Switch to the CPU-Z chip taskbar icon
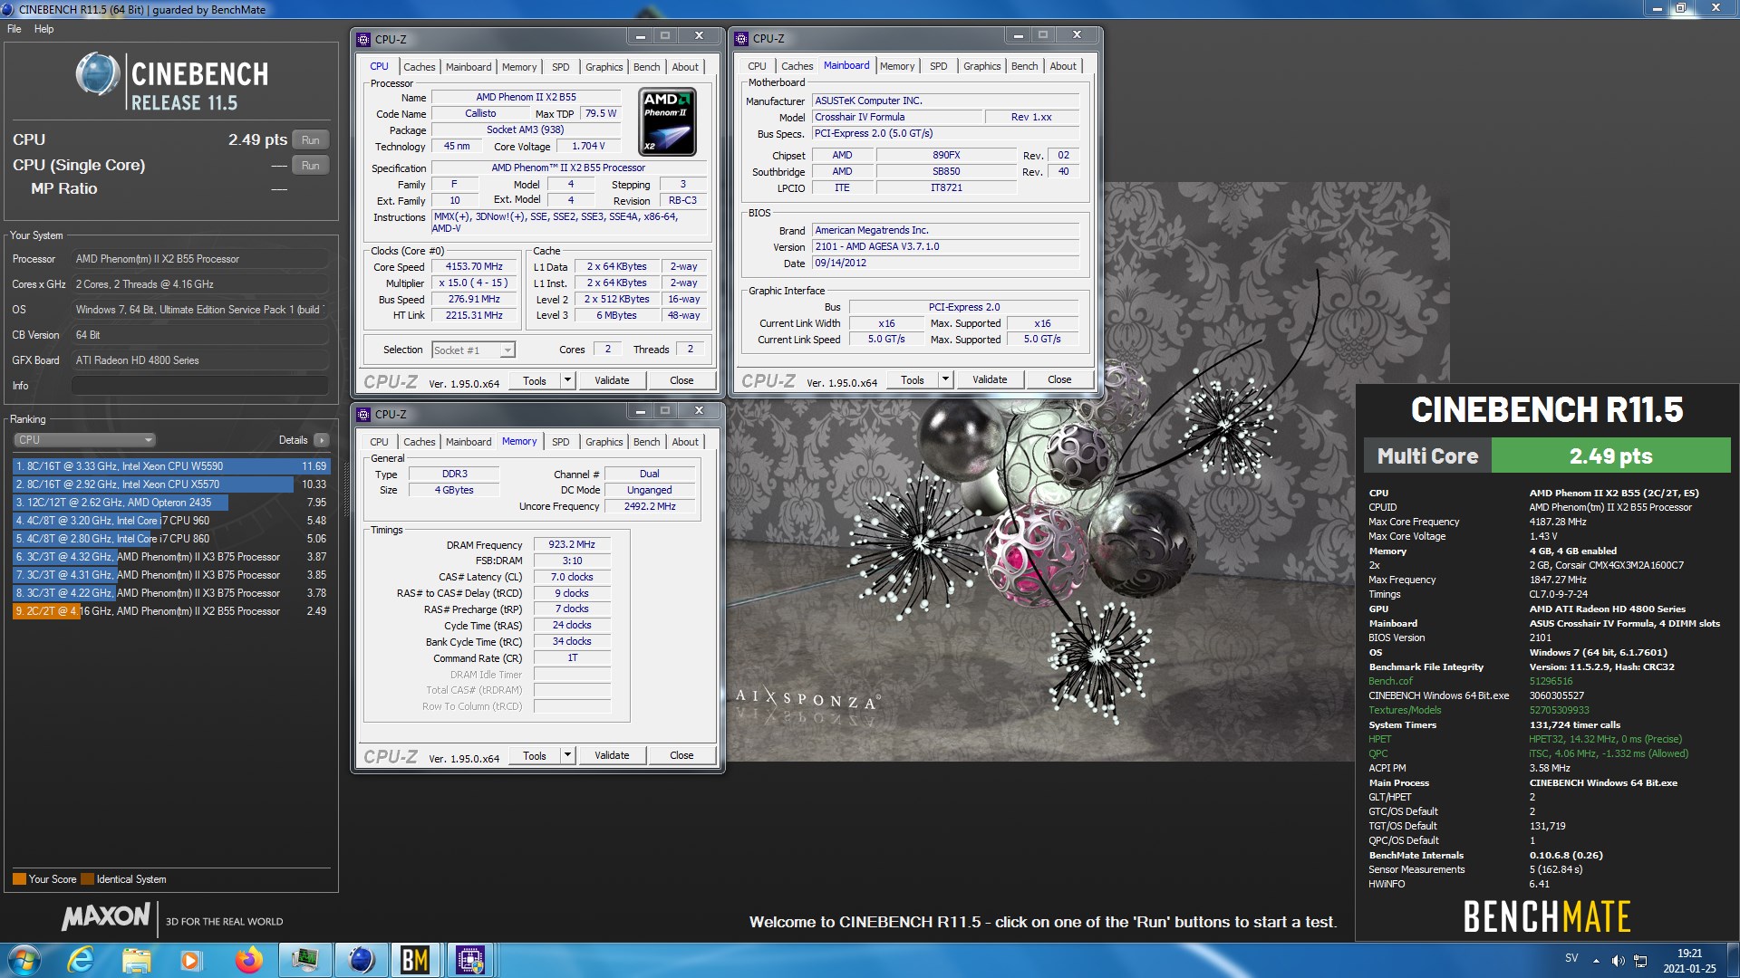This screenshot has height=978, width=1740. tap(470, 960)
